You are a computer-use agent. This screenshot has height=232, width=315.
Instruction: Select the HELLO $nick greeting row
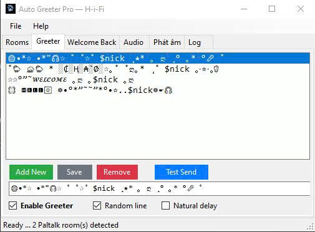point(158,90)
